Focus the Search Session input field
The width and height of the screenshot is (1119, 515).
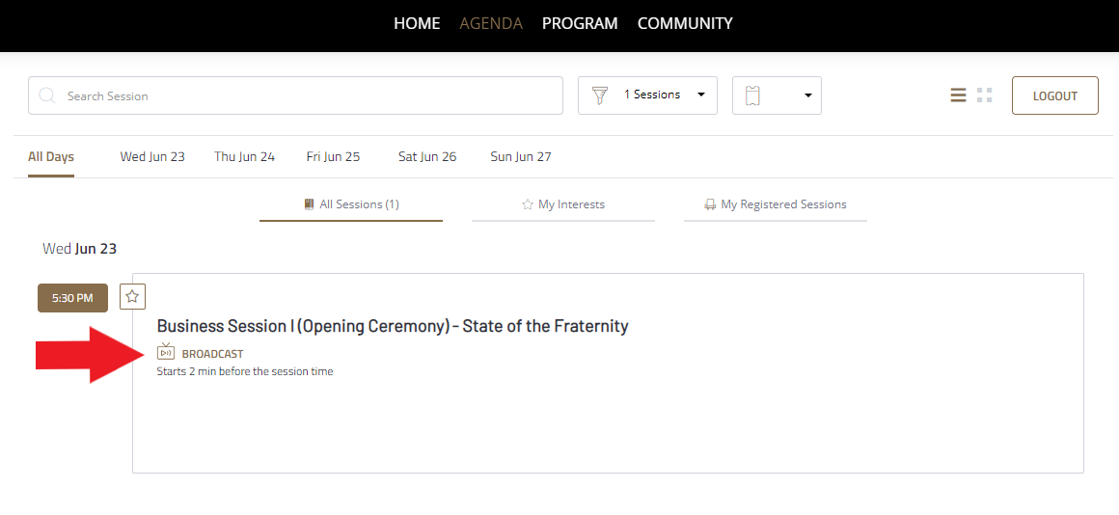(295, 95)
